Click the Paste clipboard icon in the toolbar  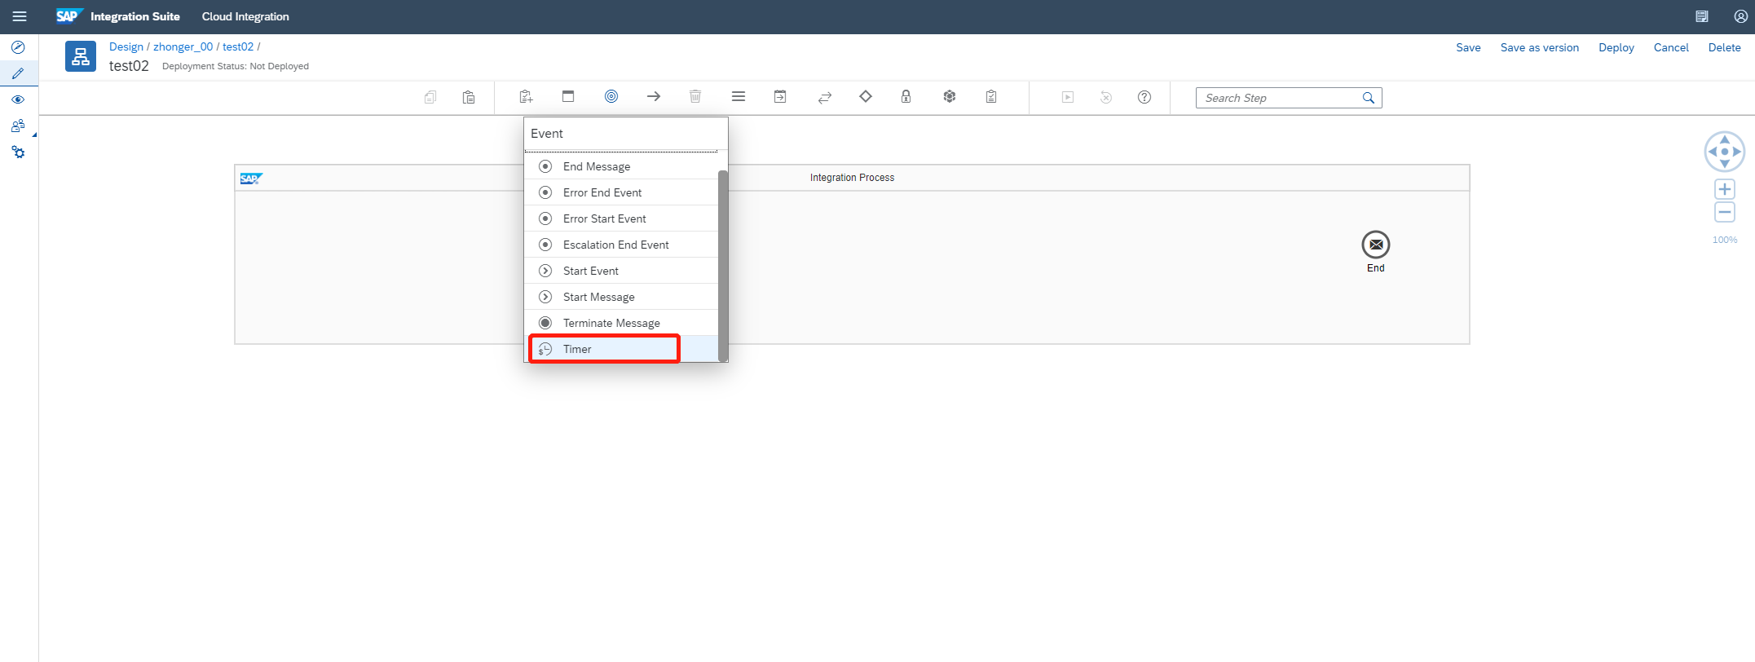click(x=469, y=97)
